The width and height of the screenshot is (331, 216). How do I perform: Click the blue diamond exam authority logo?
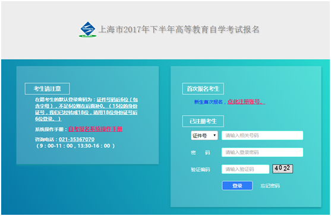(87, 29)
